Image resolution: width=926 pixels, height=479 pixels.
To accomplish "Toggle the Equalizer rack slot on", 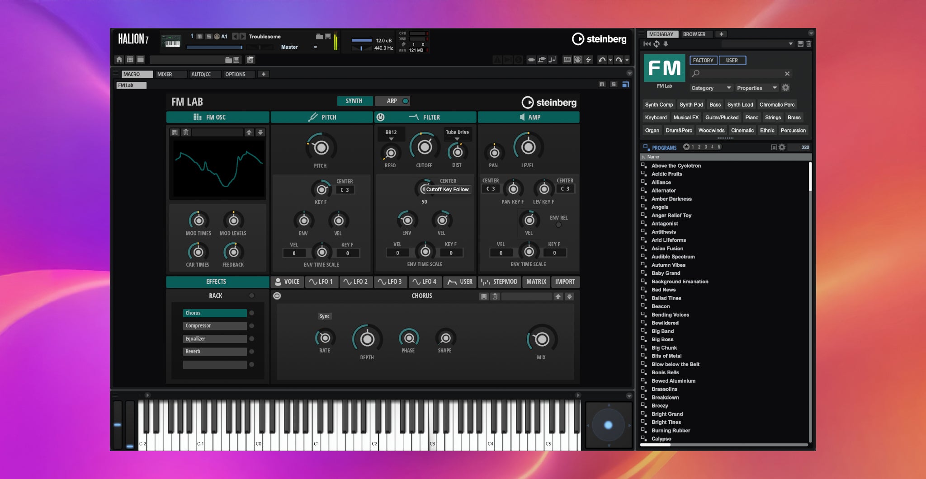I will (x=252, y=338).
